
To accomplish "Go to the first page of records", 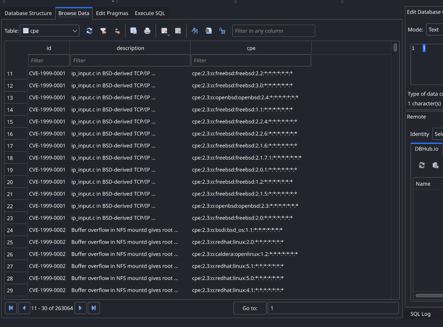I will 11,308.
